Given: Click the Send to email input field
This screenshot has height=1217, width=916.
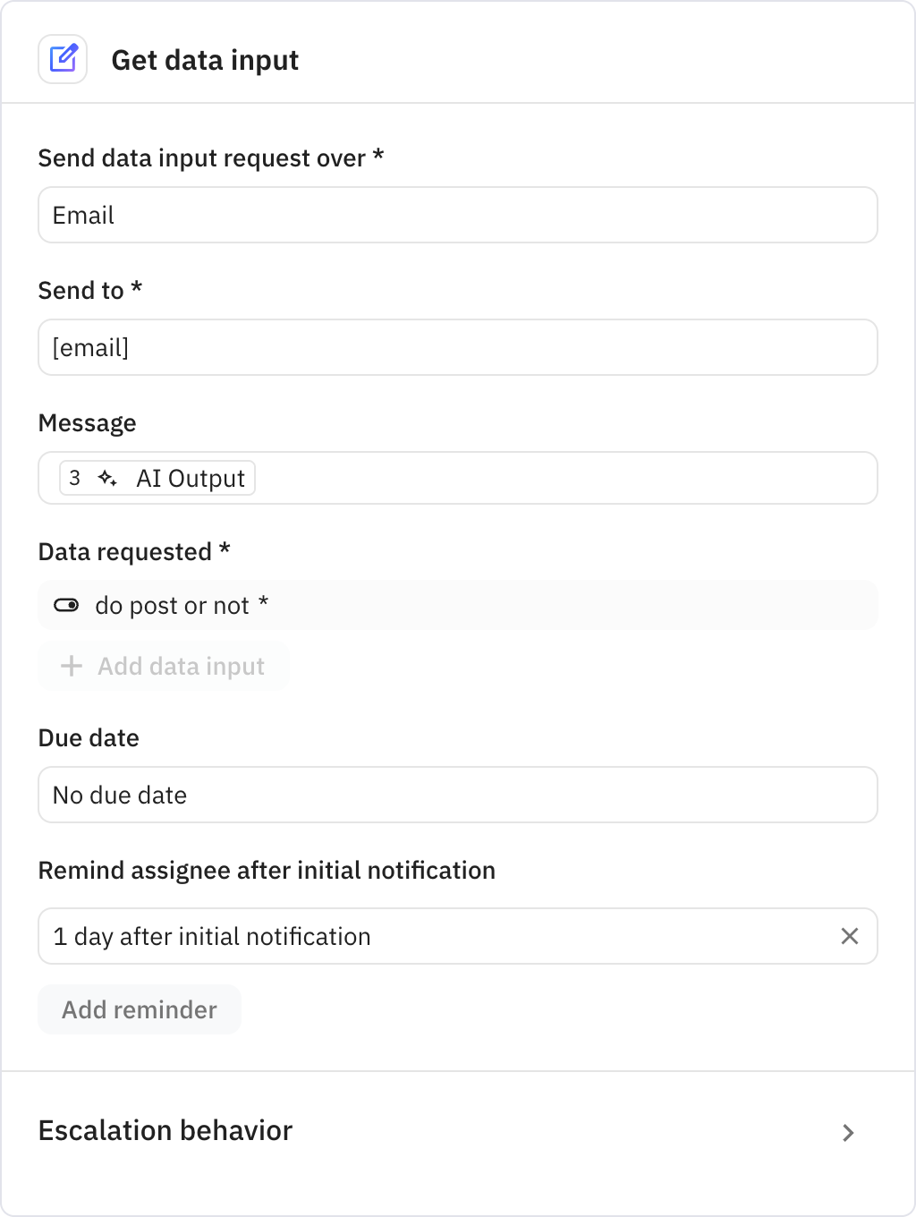Looking at the screenshot, I should click(x=458, y=347).
